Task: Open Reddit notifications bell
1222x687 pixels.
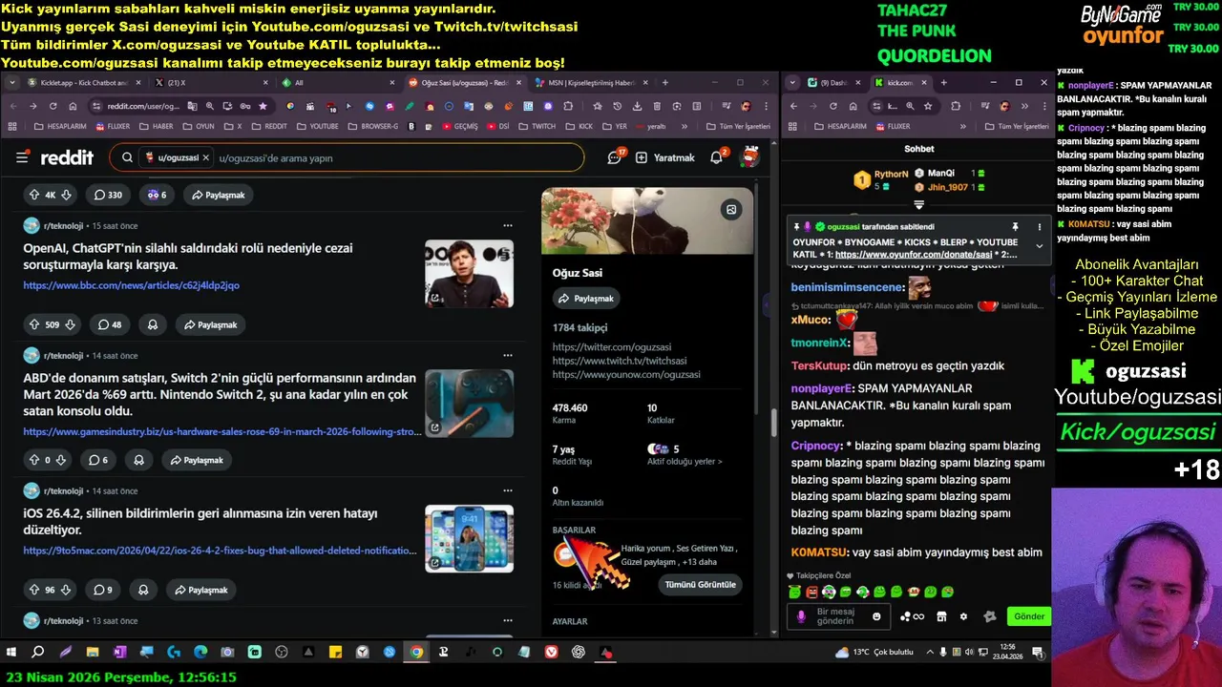Action: coord(717,157)
